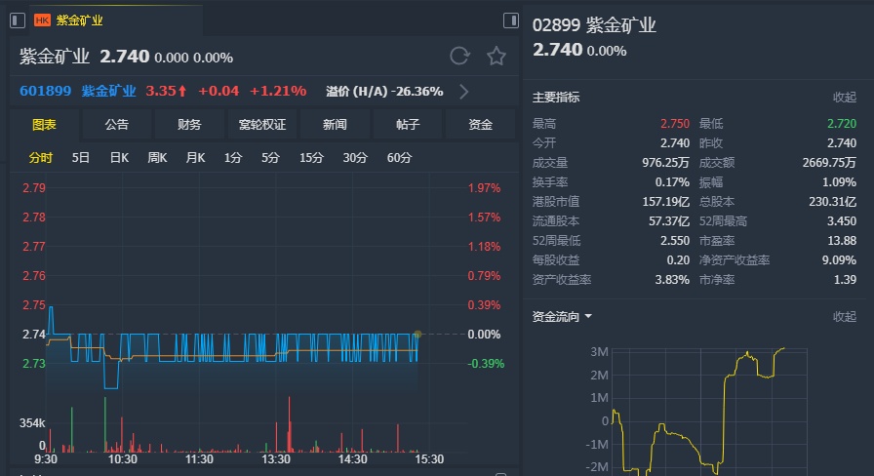Click the 振幅 value 1.09%
The image size is (874, 476).
pos(840,182)
